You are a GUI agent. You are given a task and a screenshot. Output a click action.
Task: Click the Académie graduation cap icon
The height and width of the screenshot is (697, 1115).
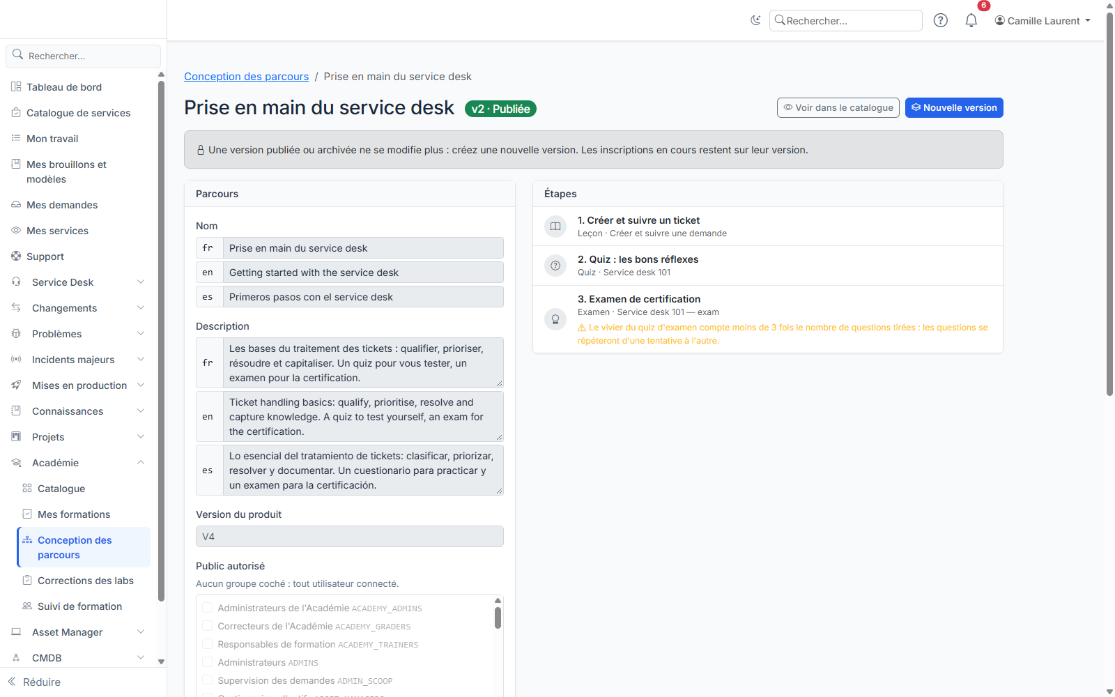[16, 462]
